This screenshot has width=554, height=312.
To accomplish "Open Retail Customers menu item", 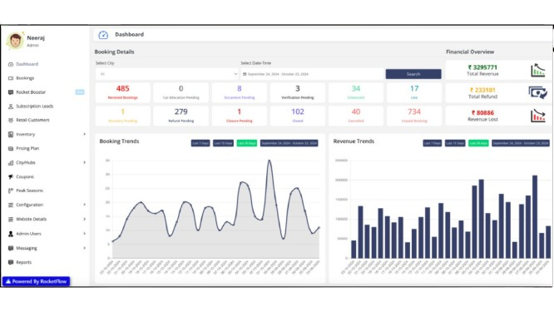I will click(x=32, y=120).
